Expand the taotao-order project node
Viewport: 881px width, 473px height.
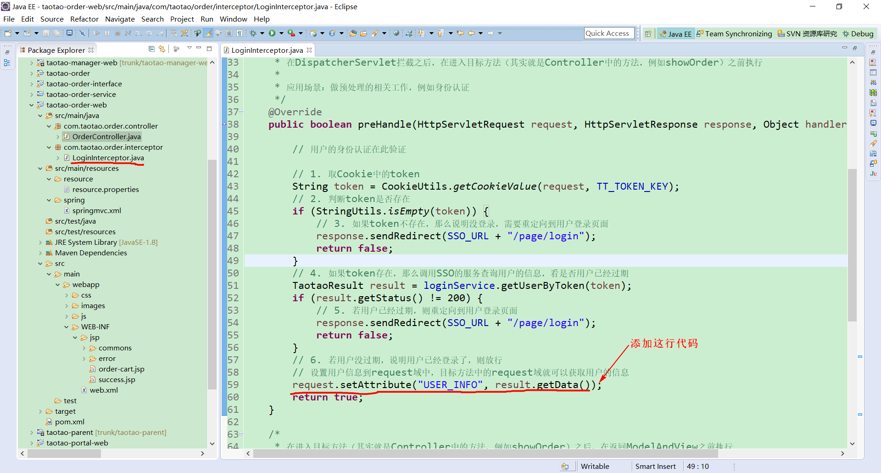coord(31,73)
